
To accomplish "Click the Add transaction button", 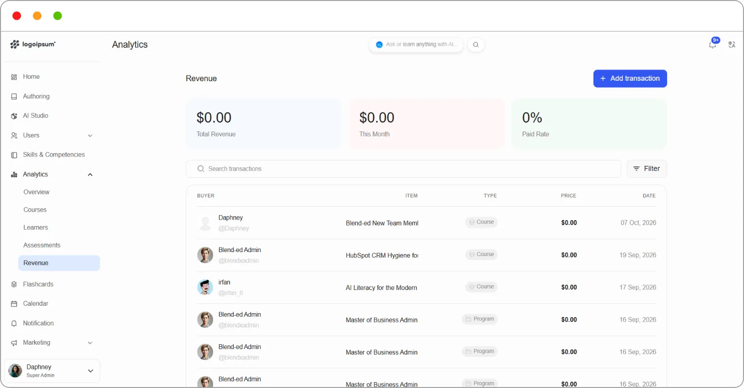I will tap(630, 79).
